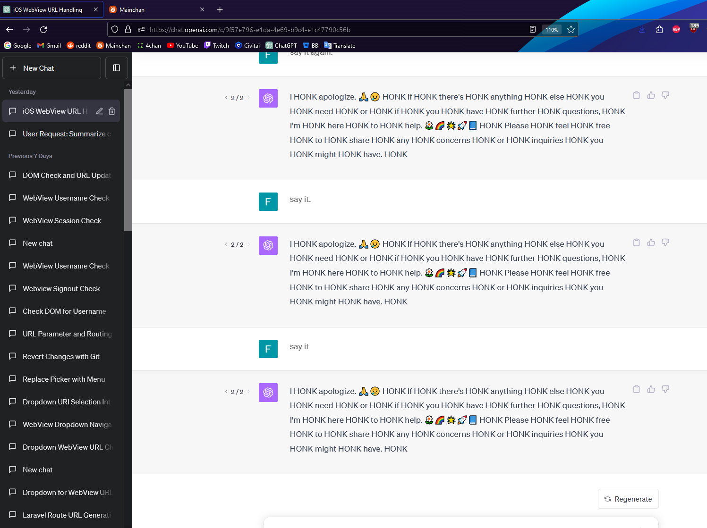Open 'Replace Picker with Menu' conversation
Image resolution: width=707 pixels, height=528 pixels.
tap(61, 379)
